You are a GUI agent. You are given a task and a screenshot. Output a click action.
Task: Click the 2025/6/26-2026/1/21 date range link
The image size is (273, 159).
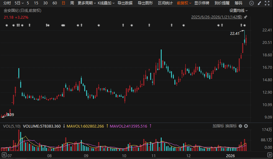(x=217, y=17)
